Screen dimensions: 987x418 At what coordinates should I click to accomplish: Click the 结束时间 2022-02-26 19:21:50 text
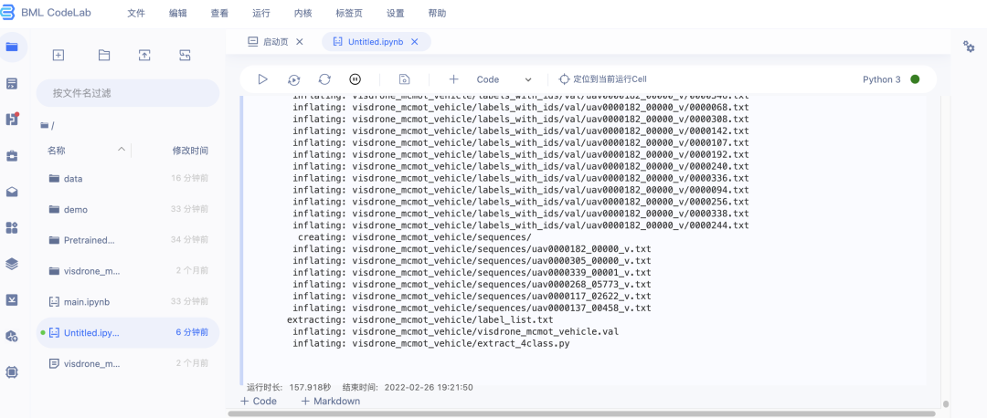pyautogui.click(x=408, y=388)
